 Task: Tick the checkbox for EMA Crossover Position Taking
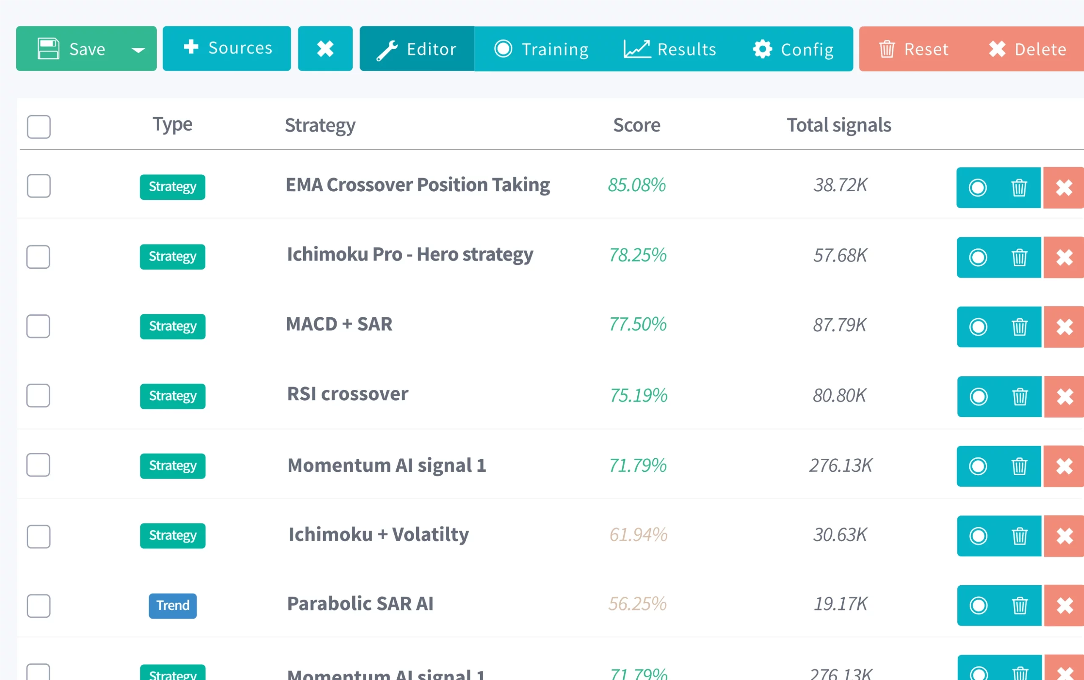click(38, 186)
